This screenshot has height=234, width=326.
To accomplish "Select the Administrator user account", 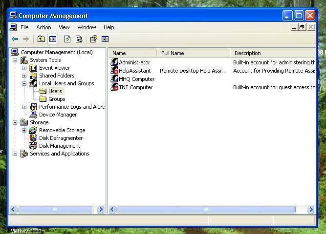I will [134, 62].
